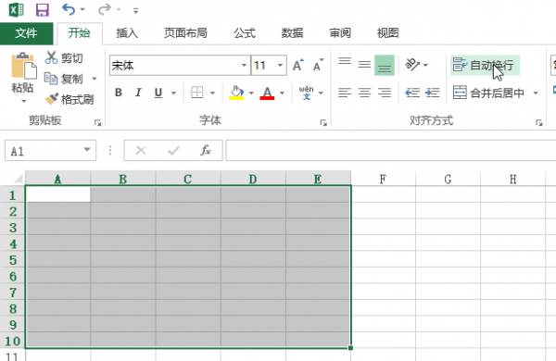
Task: Open the 对齐方式 dialog launcher
Action: (539, 122)
